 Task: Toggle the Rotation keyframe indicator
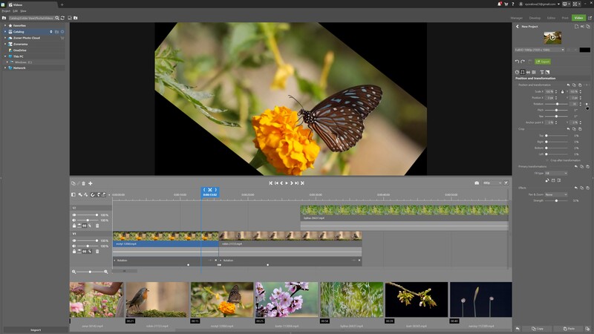pos(587,104)
